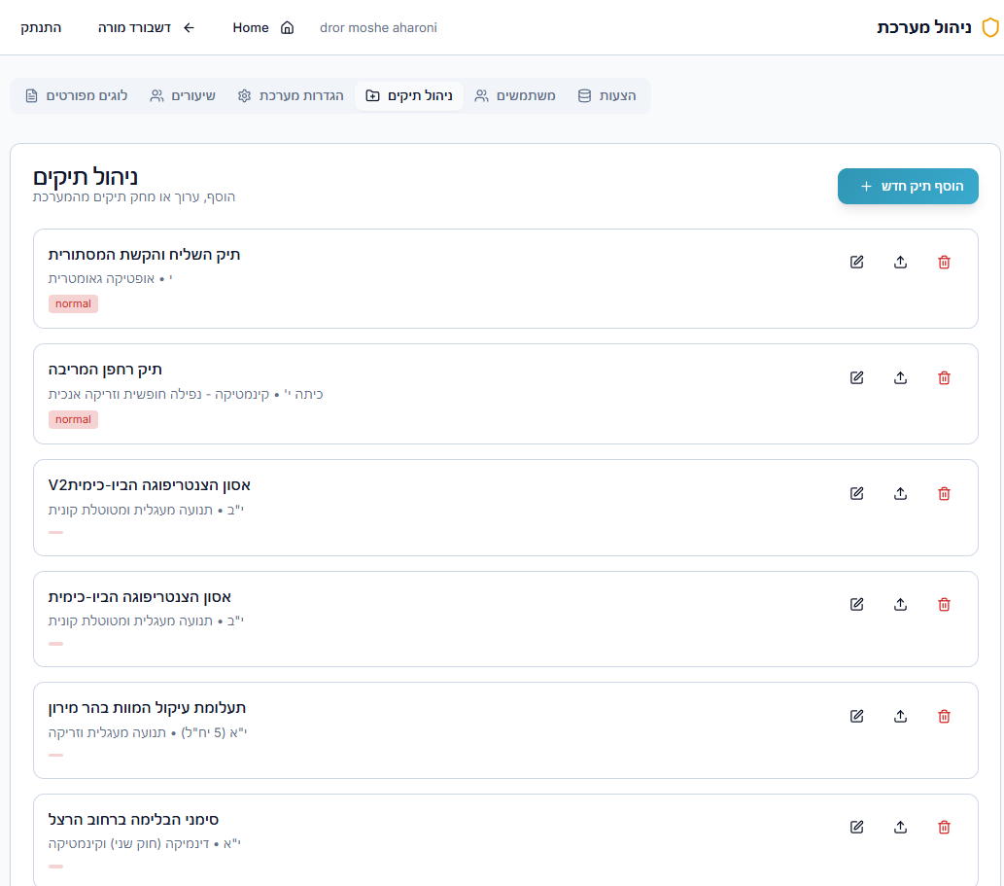Edit the תעלומת עיקול המוות בהר מירון case
Screen dimensions: 1004x886
pos(856,716)
